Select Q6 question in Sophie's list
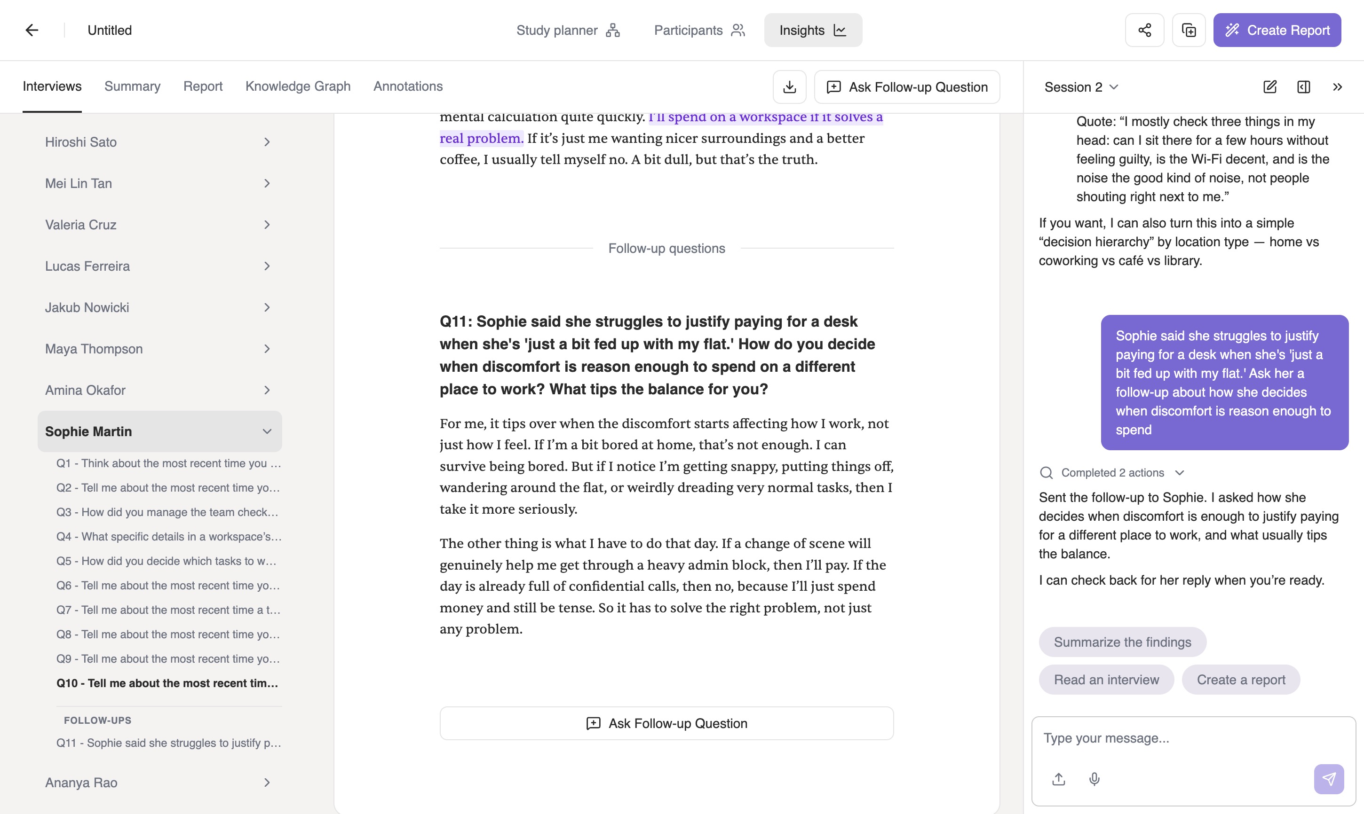The width and height of the screenshot is (1364, 814). (x=168, y=585)
